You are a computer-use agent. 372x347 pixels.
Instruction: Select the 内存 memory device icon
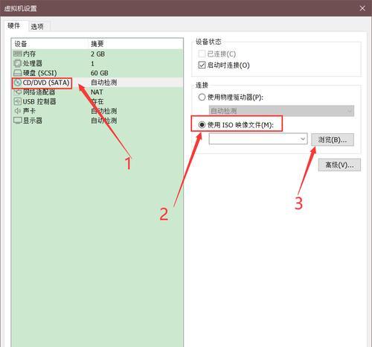(x=18, y=54)
